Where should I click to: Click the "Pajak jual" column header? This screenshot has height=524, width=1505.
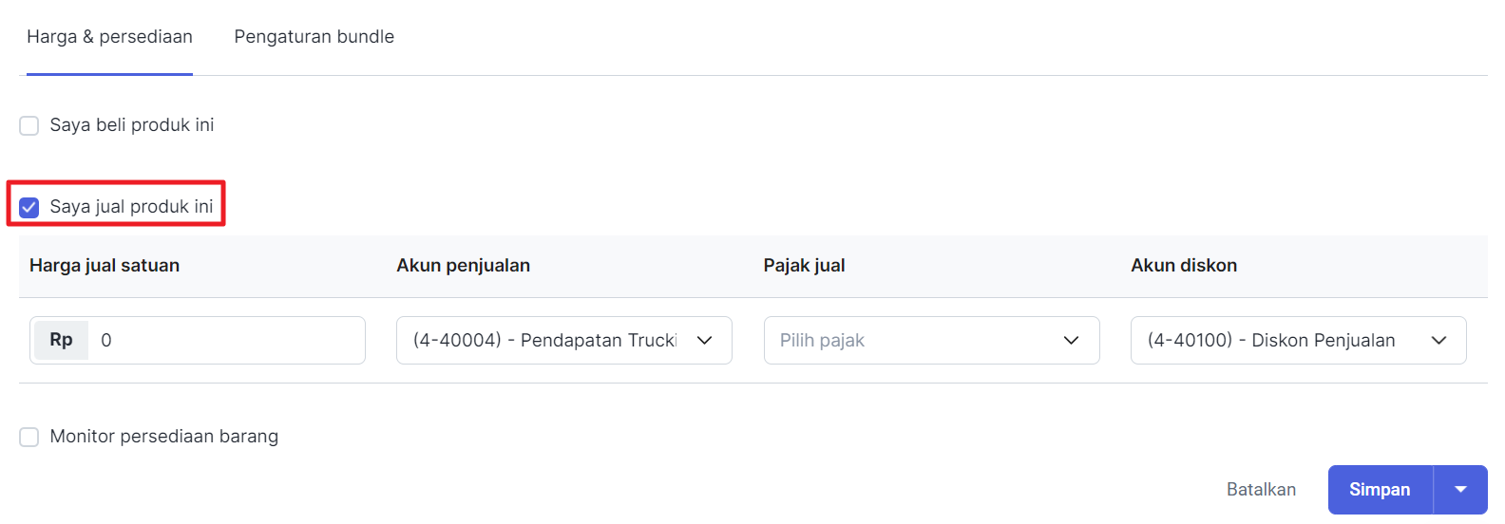[804, 266]
